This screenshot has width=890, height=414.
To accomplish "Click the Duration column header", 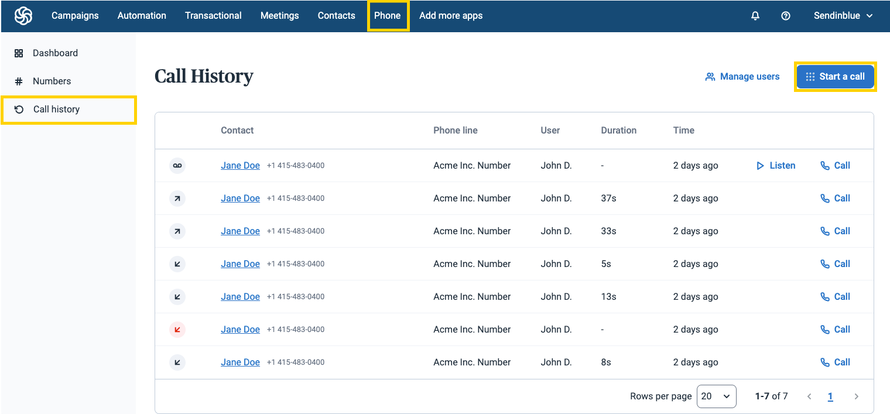I will 619,131.
